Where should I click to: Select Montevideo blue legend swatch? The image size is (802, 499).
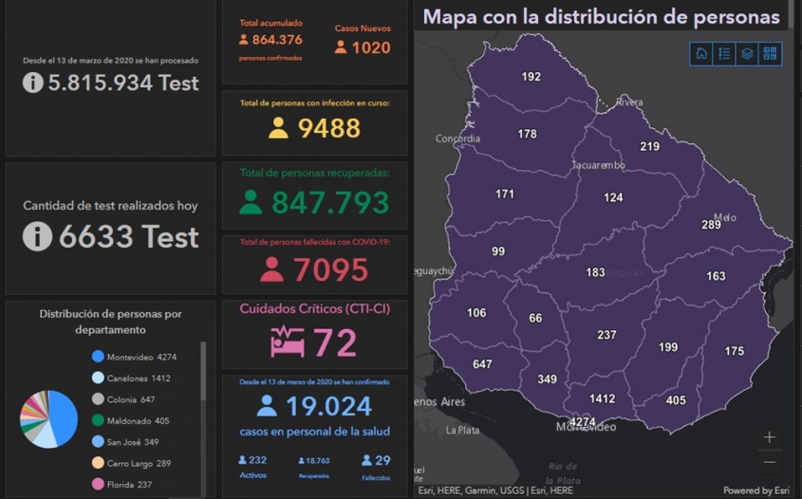(x=98, y=357)
